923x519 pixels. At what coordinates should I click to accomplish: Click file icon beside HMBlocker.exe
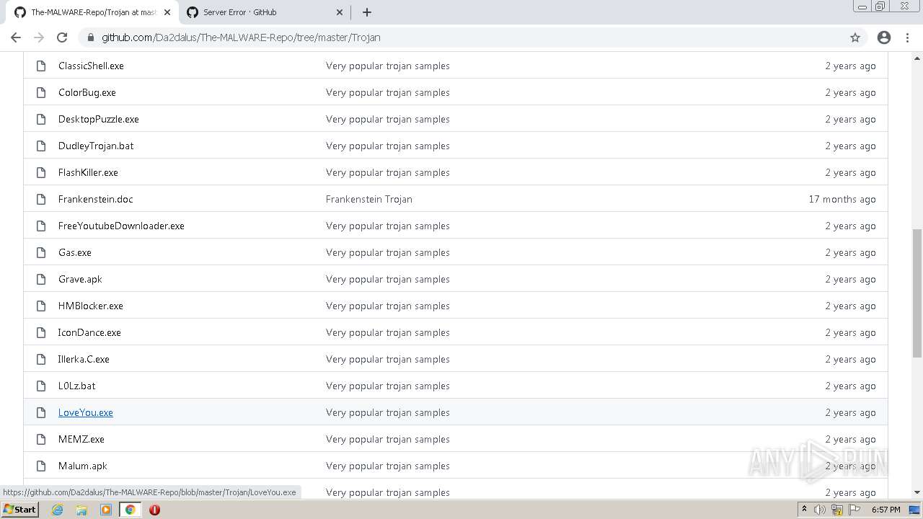[41, 306]
